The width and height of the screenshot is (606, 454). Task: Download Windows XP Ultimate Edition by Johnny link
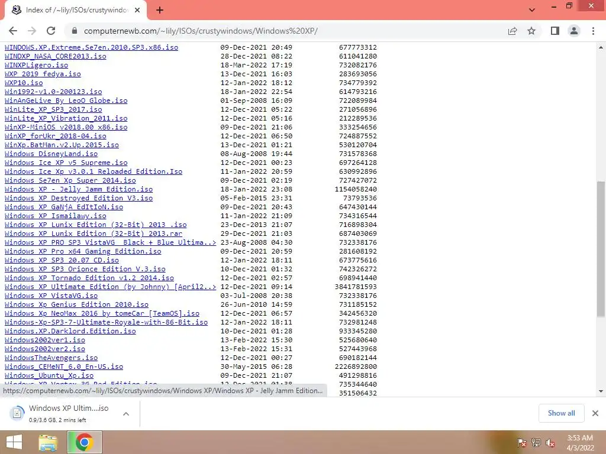point(110,287)
